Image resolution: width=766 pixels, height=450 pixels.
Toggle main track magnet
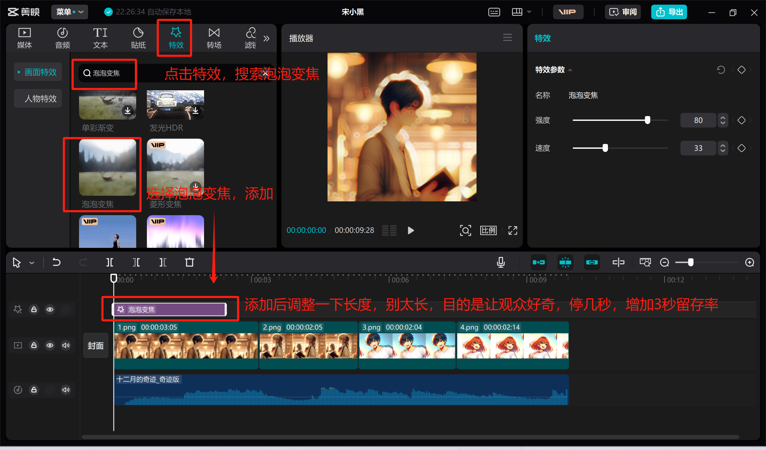coord(539,262)
